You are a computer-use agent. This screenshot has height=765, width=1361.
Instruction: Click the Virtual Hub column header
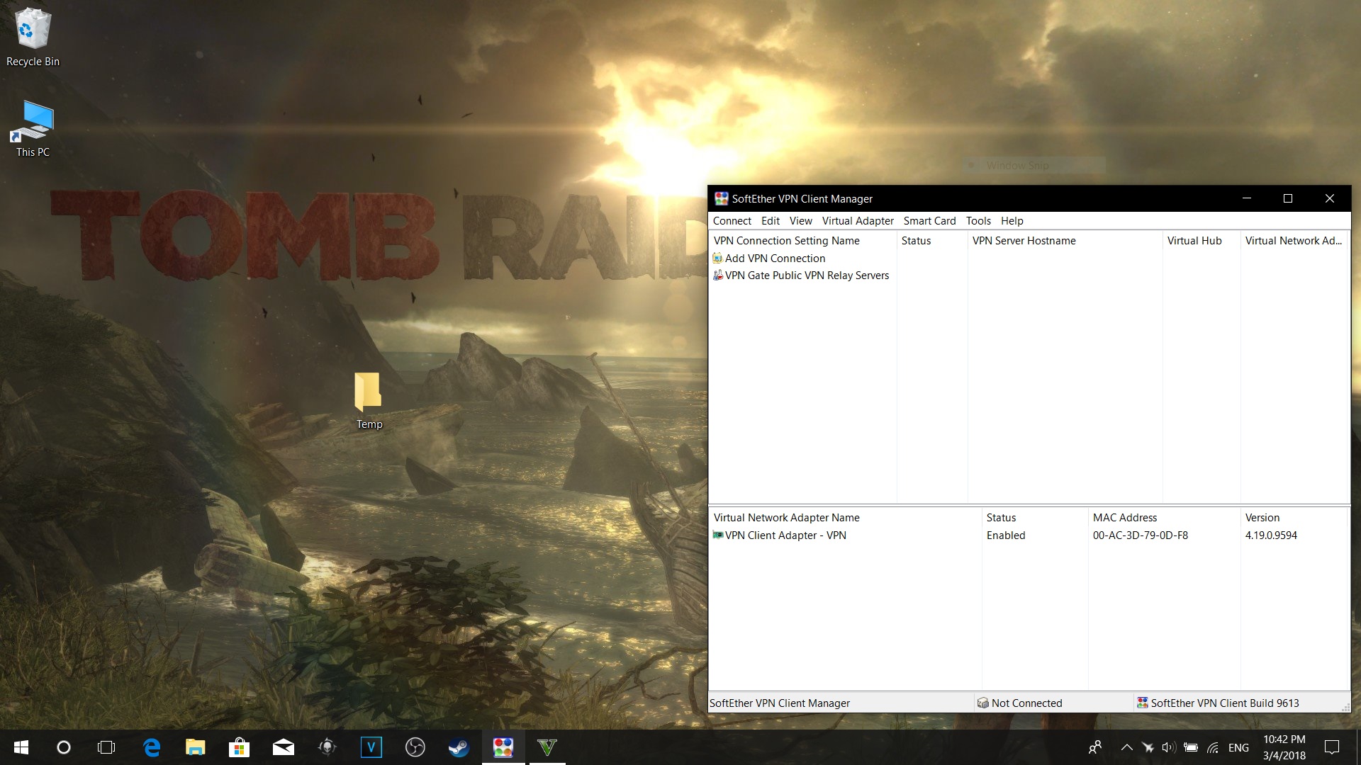[1194, 241]
